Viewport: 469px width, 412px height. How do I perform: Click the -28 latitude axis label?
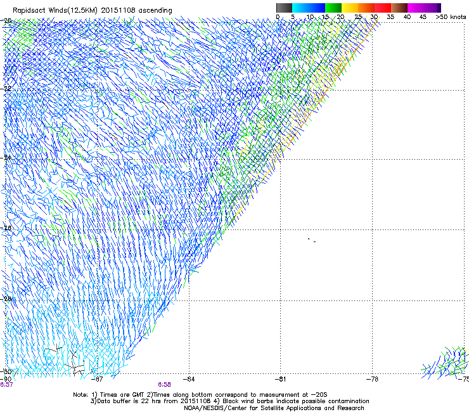click(x=6, y=299)
